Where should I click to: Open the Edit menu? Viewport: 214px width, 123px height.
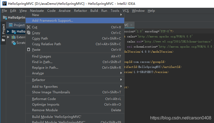click(x=13, y=10)
